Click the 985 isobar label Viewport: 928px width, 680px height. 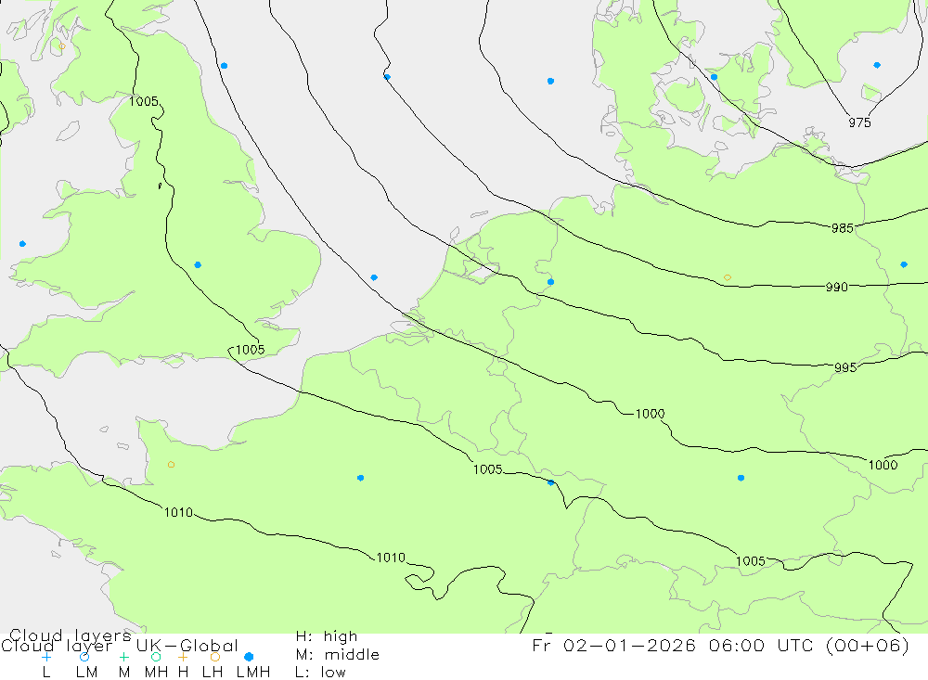point(843,228)
